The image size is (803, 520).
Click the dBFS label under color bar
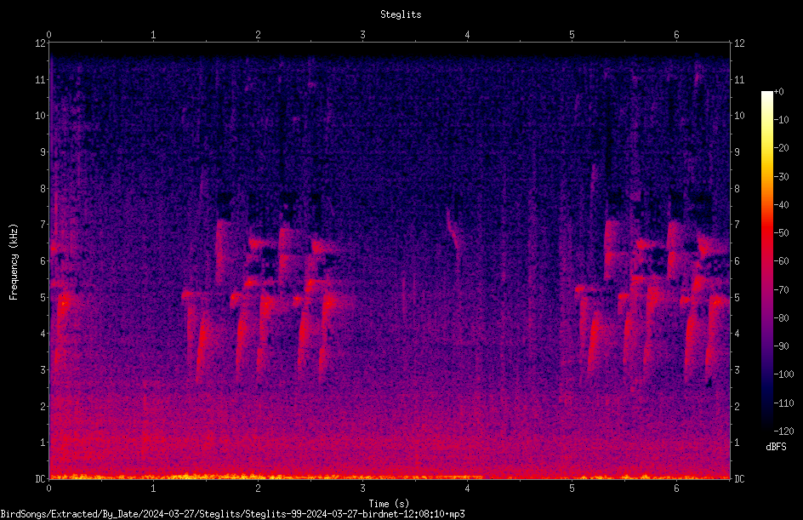coord(776,447)
